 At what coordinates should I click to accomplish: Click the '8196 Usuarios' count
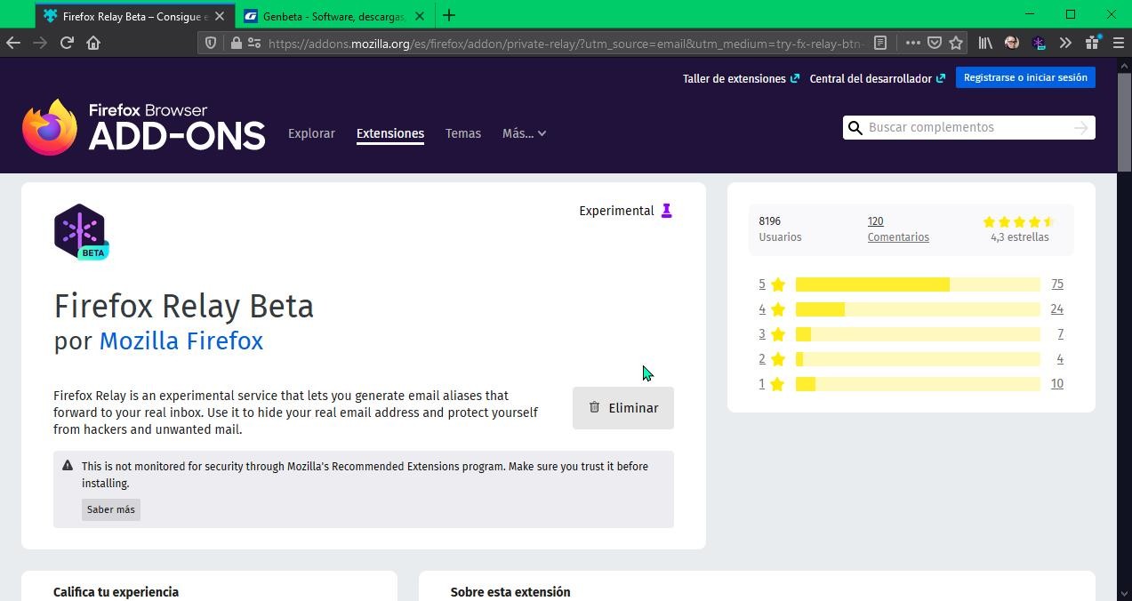(780, 229)
